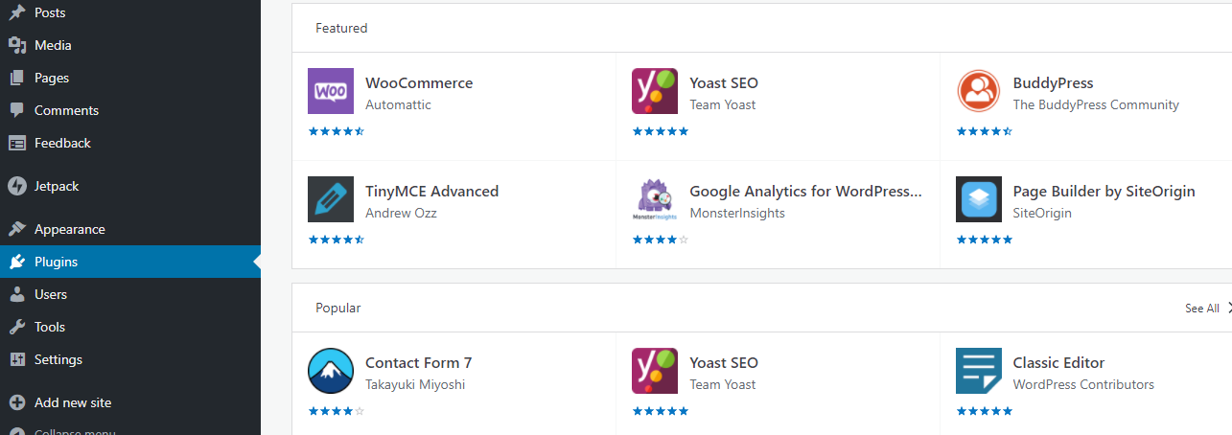Open the Comments menu item
Image resolution: width=1232 pixels, height=435 pixels.
[x=66, y=110]
